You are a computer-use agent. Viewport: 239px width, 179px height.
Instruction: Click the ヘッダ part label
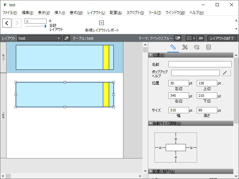[x=3, y=57]
